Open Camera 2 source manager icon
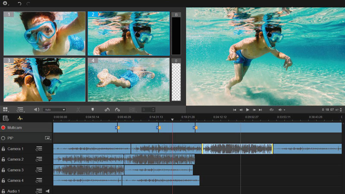The height and width of the screenshot is (194, 345). click(x=39, y=159)
